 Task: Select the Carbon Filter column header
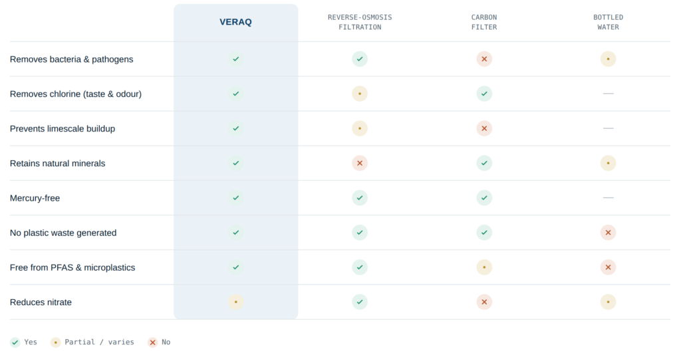[x=484, y=22]
